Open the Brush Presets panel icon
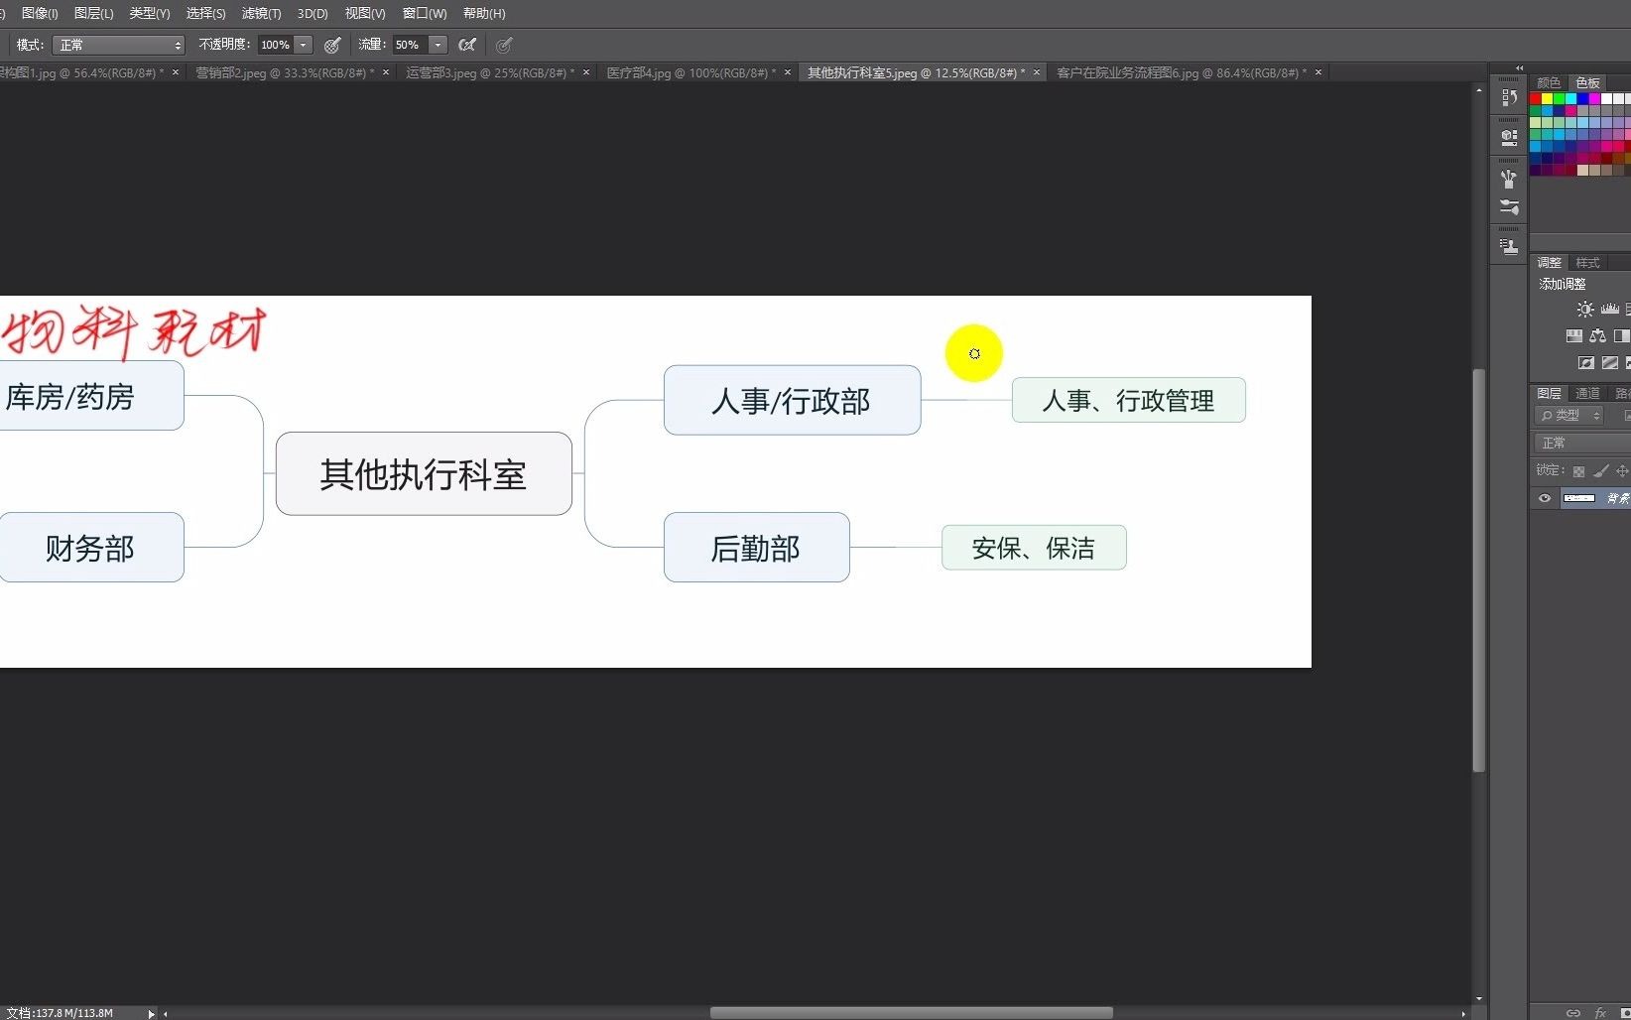Screen dimensions: 1631x1020 coord(1509,180)
